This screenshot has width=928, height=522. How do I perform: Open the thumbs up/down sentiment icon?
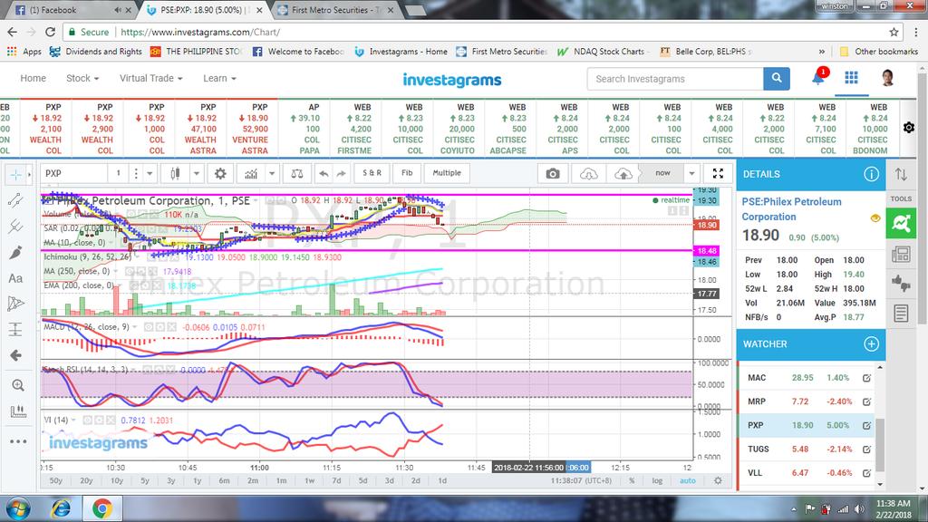pos(901,284)
